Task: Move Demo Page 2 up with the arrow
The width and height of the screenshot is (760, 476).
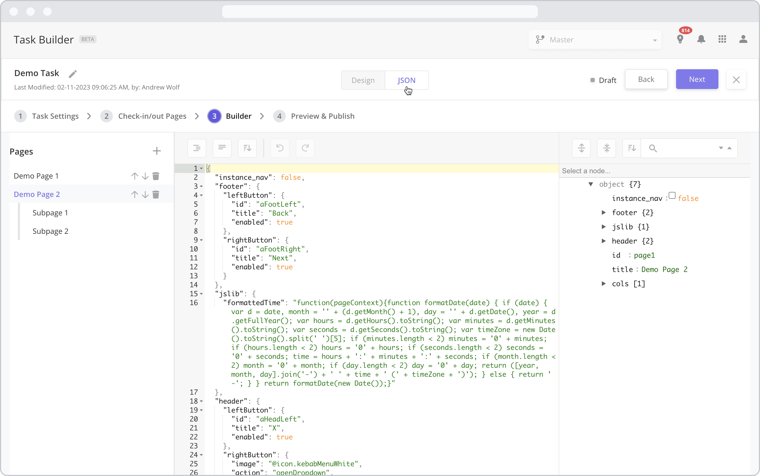Action: 135,195
